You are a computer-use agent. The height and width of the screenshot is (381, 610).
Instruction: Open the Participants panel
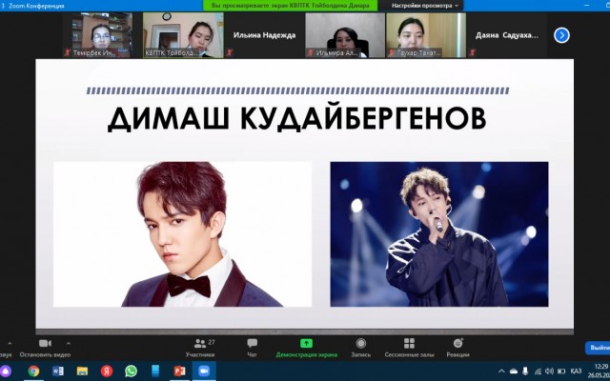point(200,344)
